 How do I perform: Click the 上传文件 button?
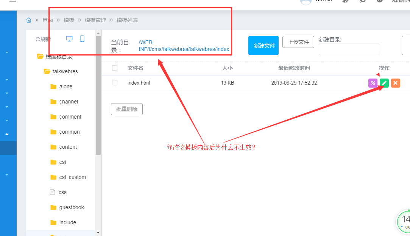point(298,42)
